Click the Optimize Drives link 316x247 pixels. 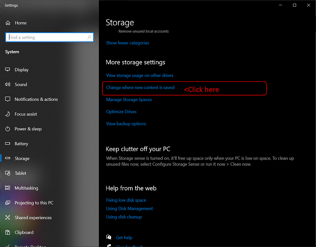[x=121, y=112]
